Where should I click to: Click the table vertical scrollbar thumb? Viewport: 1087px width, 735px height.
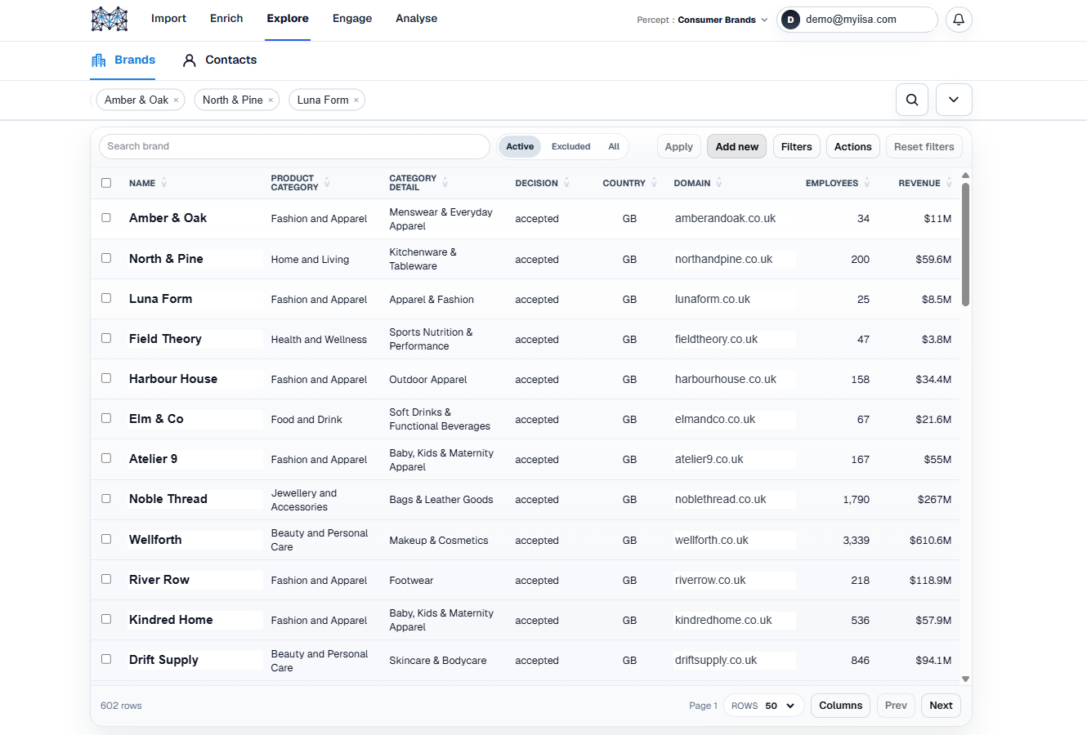(965, 244)
